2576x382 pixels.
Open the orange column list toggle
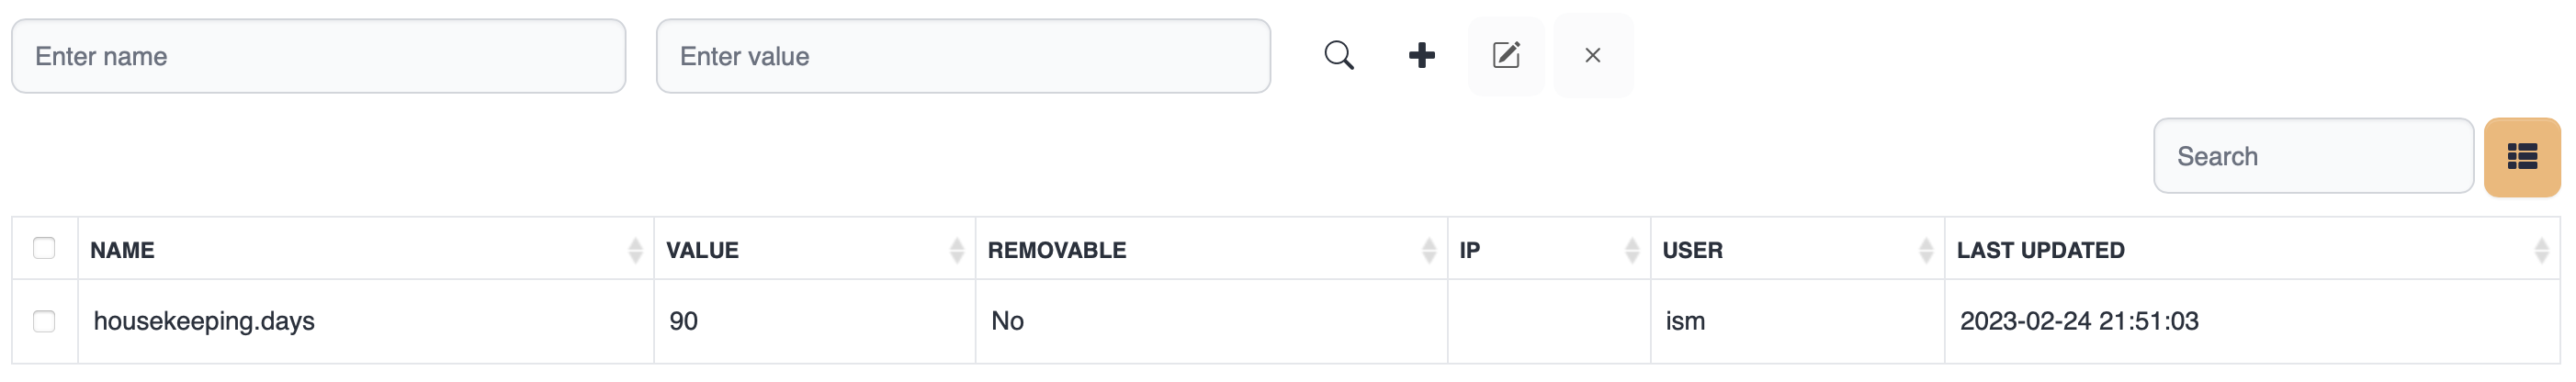click(2521, 157)
